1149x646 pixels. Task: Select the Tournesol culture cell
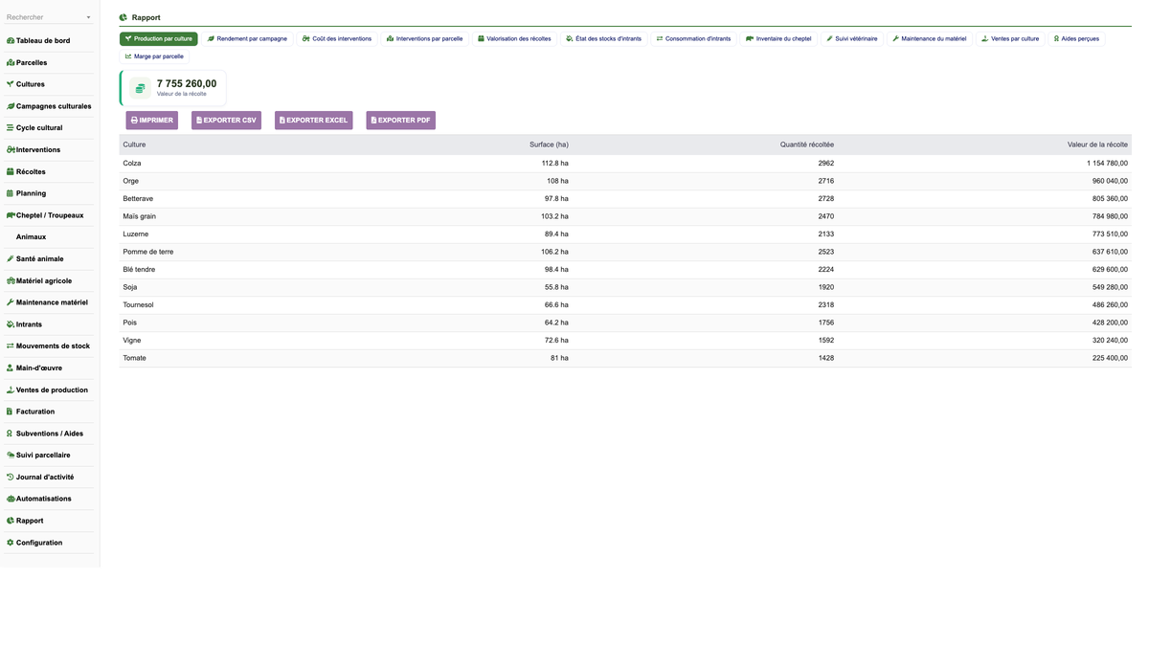click(x=138, y=305)
